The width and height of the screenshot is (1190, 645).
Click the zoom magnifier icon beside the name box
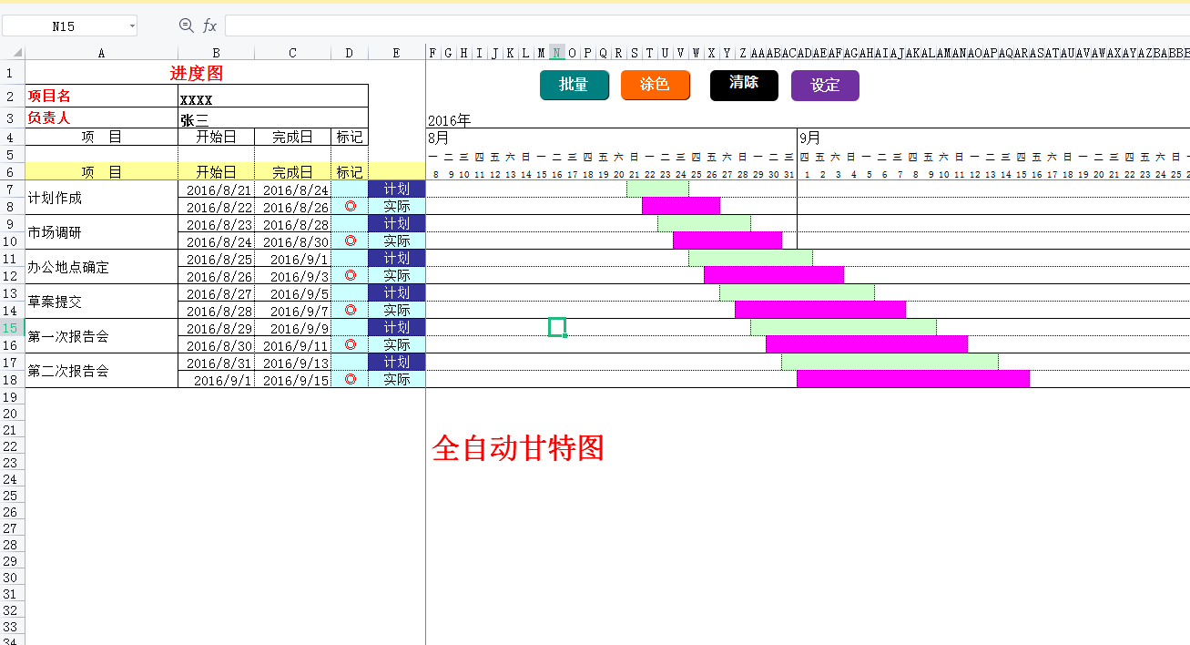(x=187, y=26)
